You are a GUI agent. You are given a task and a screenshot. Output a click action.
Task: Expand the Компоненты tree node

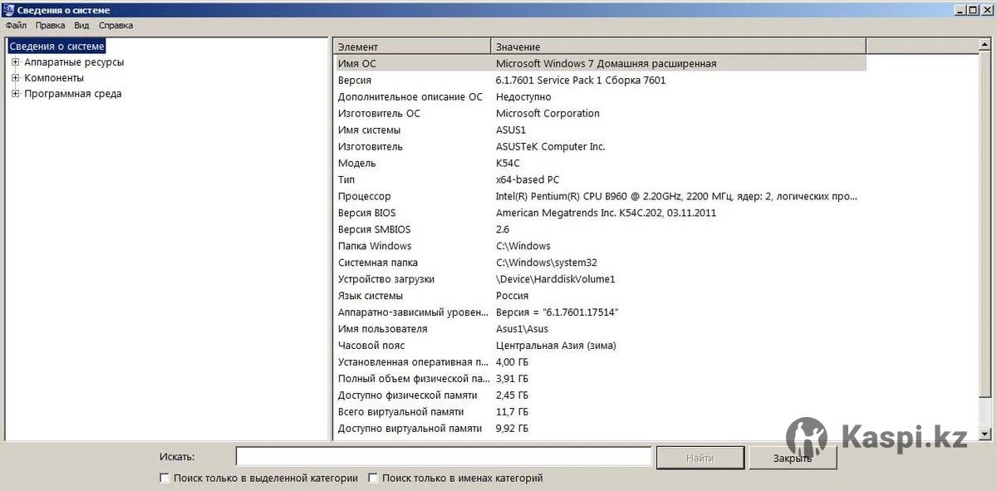click(x=15, y=78)
